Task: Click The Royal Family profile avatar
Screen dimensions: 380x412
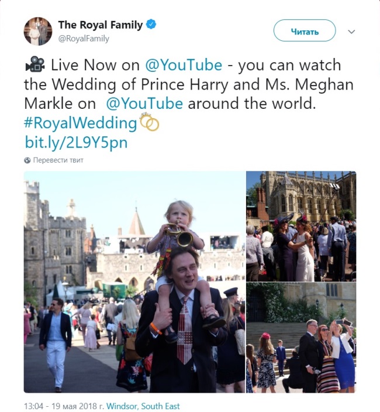Action: [38, 31]
